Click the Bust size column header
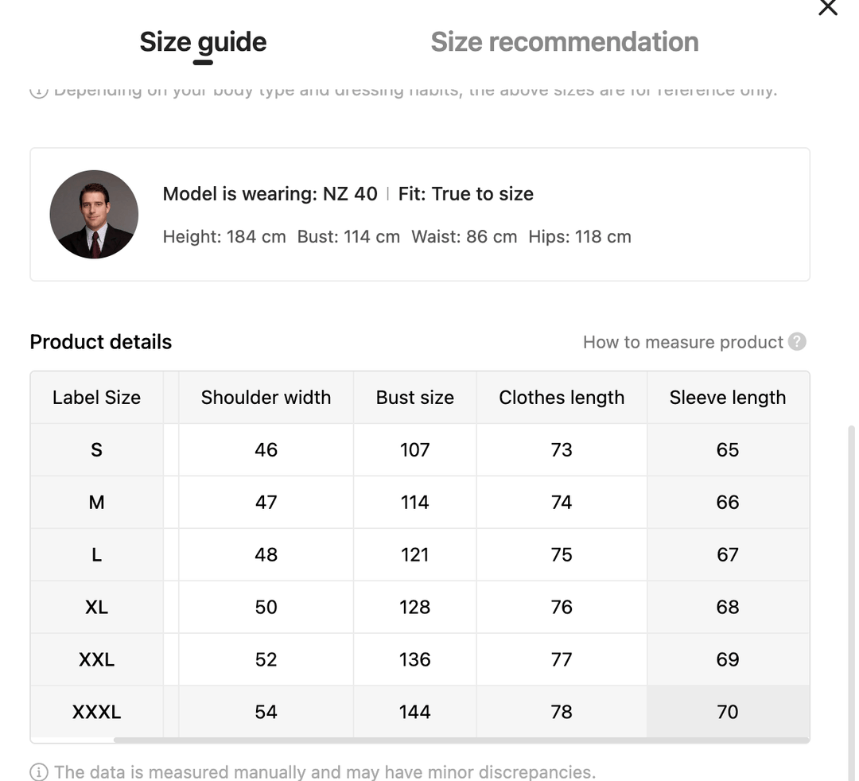 [x=414, y=398]
